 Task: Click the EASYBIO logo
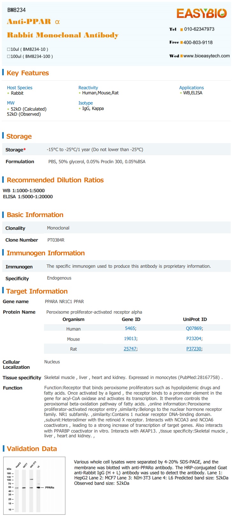(x=201, y=13)
